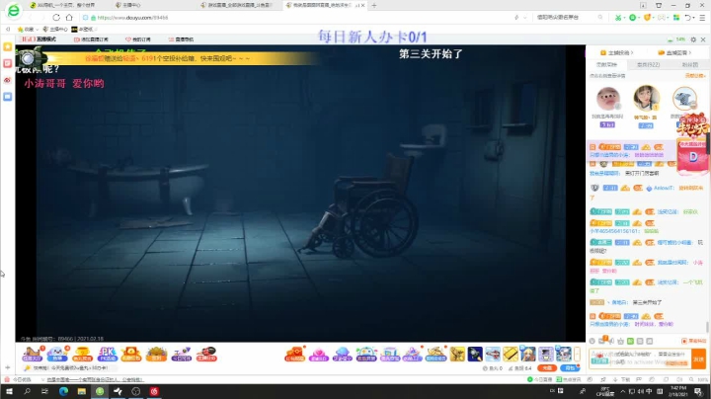
Task: Open the emoji icon above chat input
Action: 592,341
